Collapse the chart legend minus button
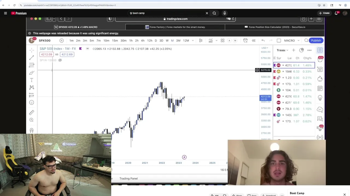 pos(87,49)
